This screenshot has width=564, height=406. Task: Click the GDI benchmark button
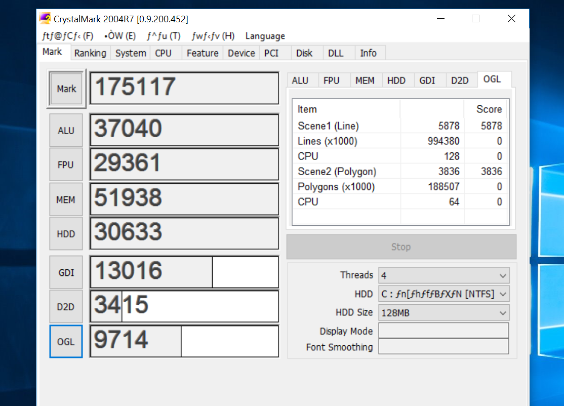66,273
